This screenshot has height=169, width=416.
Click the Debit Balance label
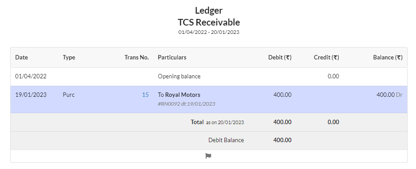226,140
